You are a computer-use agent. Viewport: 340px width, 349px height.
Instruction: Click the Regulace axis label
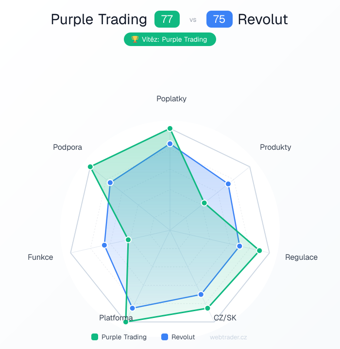pos(301,257)
